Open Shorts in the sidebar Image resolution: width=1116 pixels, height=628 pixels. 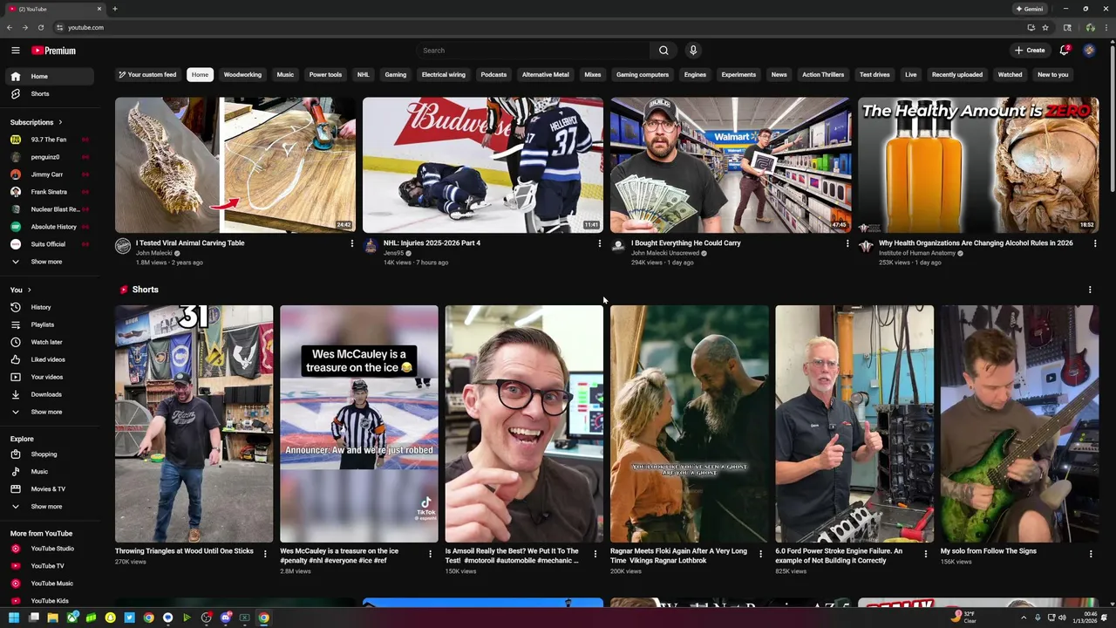(50, 93)
